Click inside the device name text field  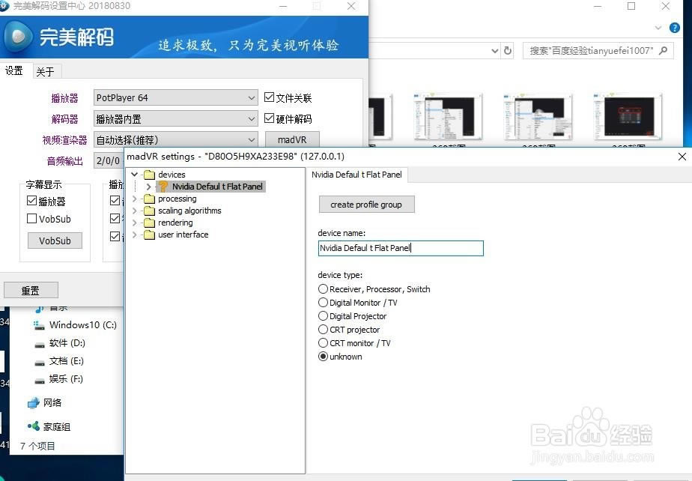pos(401,248)
